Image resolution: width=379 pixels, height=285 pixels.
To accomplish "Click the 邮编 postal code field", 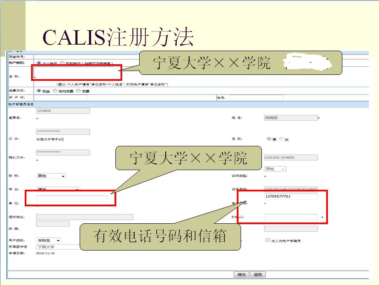I will tap(53, 224).
